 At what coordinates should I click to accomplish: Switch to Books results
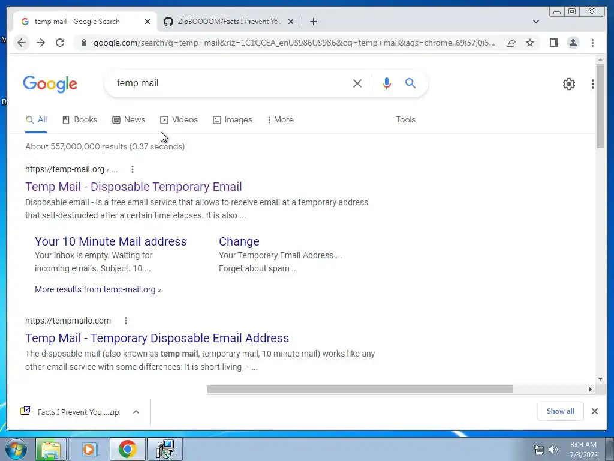coord(80,120)
